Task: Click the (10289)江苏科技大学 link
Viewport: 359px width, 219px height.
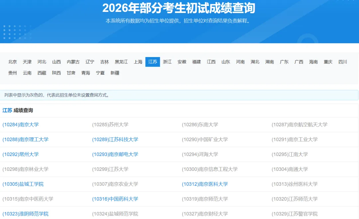Action: coord(115,139)
